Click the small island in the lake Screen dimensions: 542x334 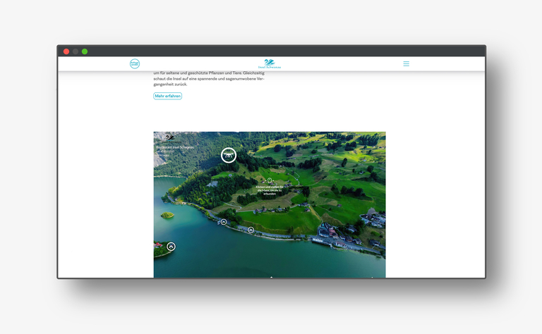[x=167, y=216]
